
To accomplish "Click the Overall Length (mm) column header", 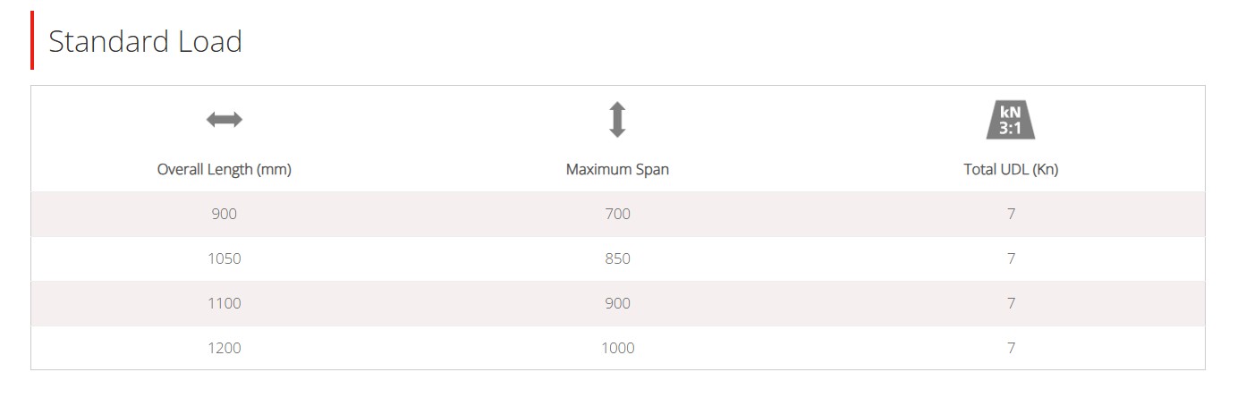I will point(225,169).
